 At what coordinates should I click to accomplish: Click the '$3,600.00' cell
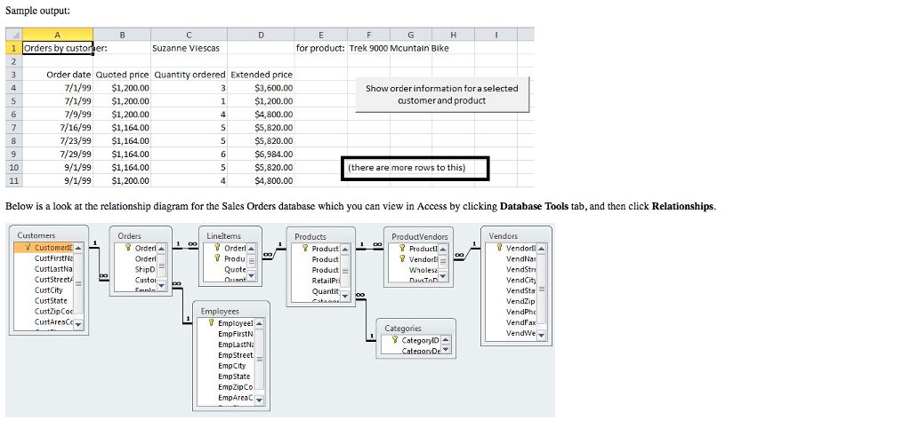(261, 88)
